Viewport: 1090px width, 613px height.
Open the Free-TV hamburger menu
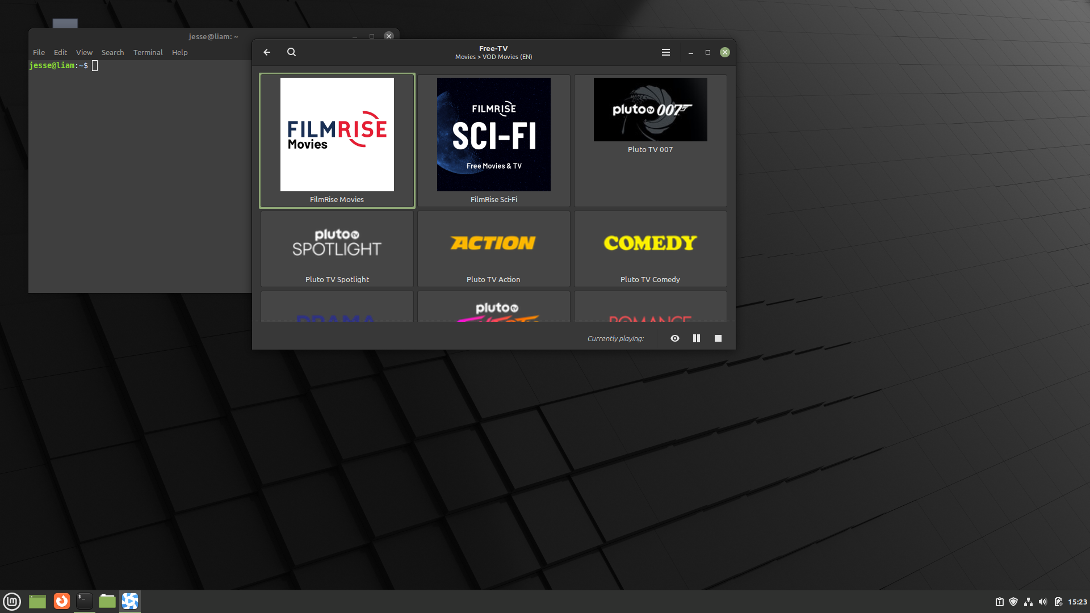[666, 52]
